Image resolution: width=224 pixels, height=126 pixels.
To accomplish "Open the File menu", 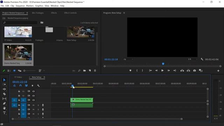I will click(2, 6).
